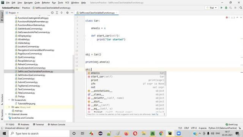Viewport: 243px width, 137px height.
Task: Close the SelfAccessClassVariablesFunctions.py tab
Action: coord(117,13)
